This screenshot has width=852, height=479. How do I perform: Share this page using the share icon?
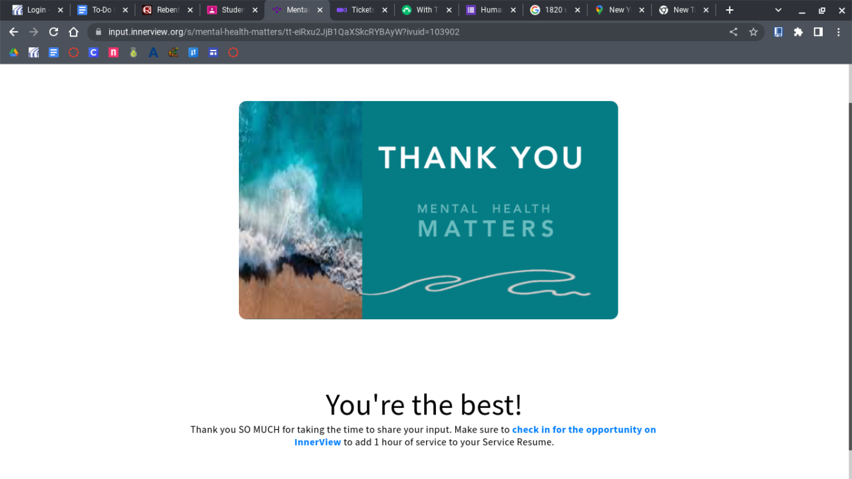734,32
